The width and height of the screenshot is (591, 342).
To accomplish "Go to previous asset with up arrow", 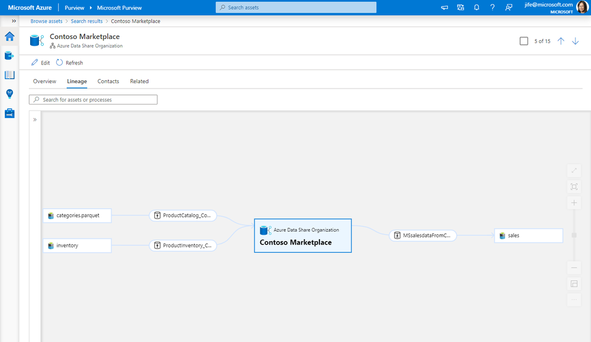I will pos(561,41).
